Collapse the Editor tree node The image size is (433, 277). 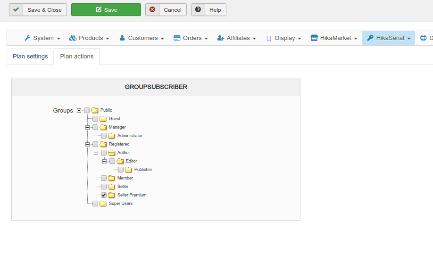[x=104, y=162]
